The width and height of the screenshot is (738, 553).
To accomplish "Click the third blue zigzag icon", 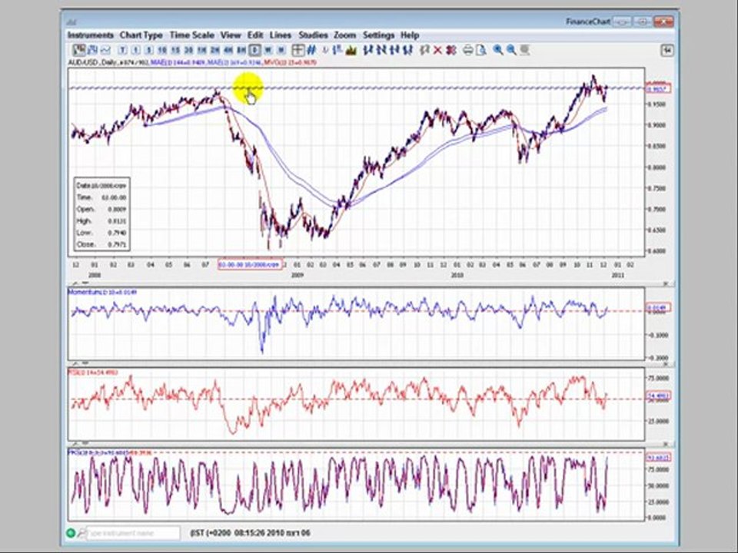I will coord(394,50).
